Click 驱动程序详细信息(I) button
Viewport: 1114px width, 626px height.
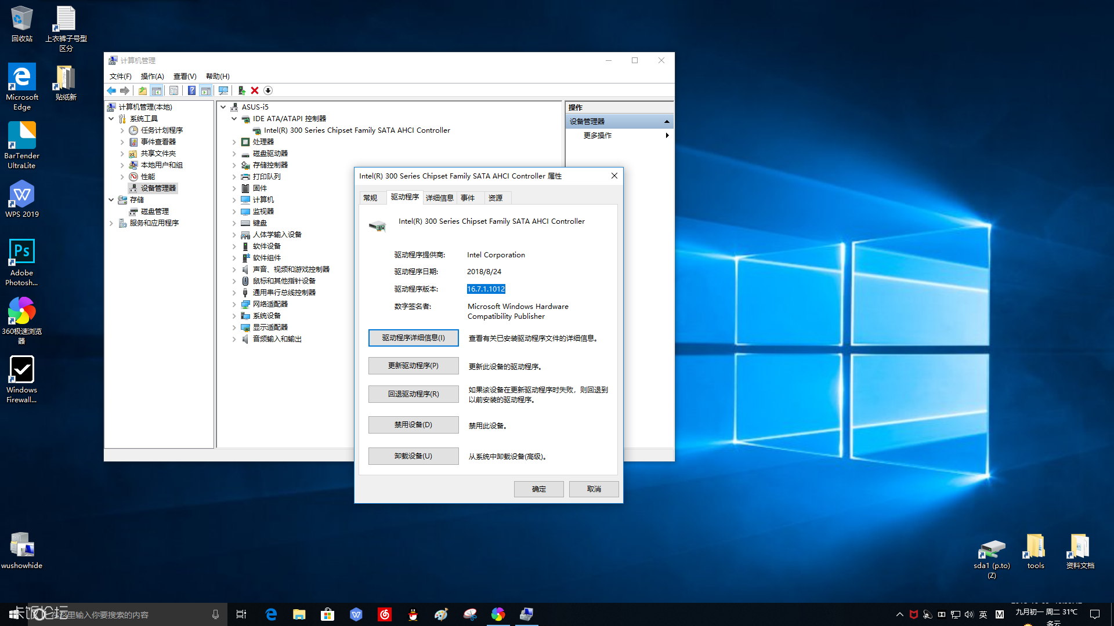point(414,338)
